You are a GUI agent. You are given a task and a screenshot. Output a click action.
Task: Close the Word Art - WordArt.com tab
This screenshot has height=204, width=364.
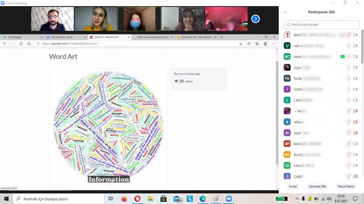click(x=129, y=37)
